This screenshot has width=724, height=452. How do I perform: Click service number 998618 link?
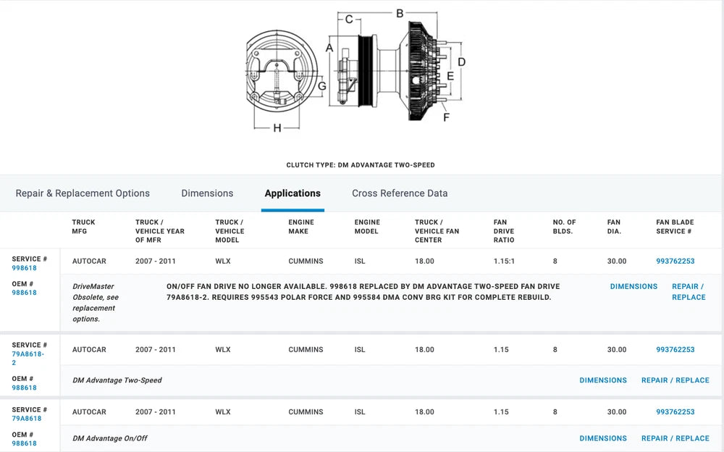coord(25,268)
